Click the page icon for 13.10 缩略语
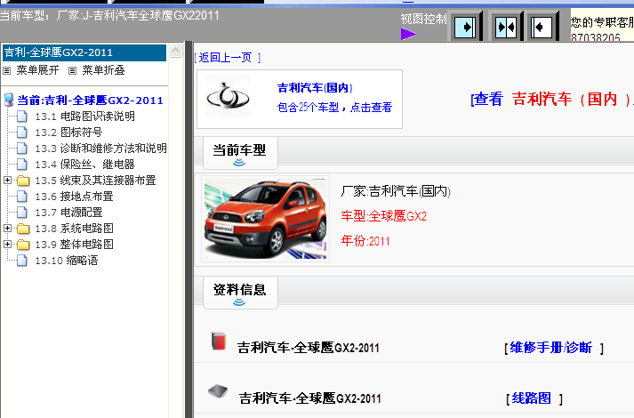This screenshot has height=418, width=634. [x=22, y=261]
